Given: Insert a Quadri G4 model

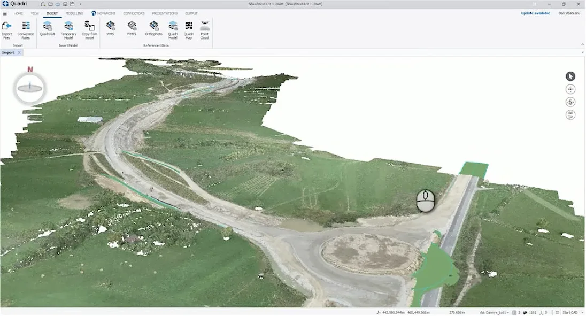Looking at the screenshot, I should pyautogui.click(x=47, y=29).
